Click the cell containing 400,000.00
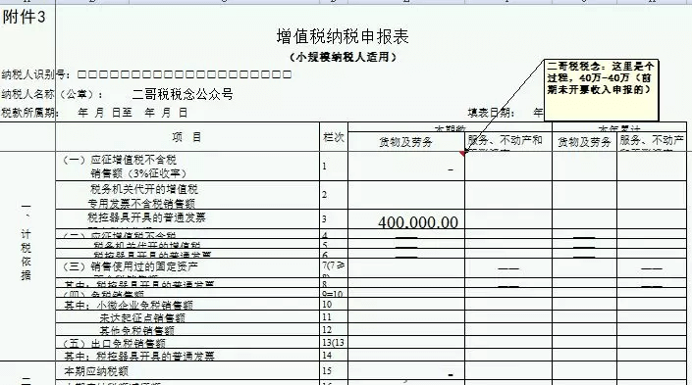The height and width of the screenshot is (385, 692). (406, 218)
